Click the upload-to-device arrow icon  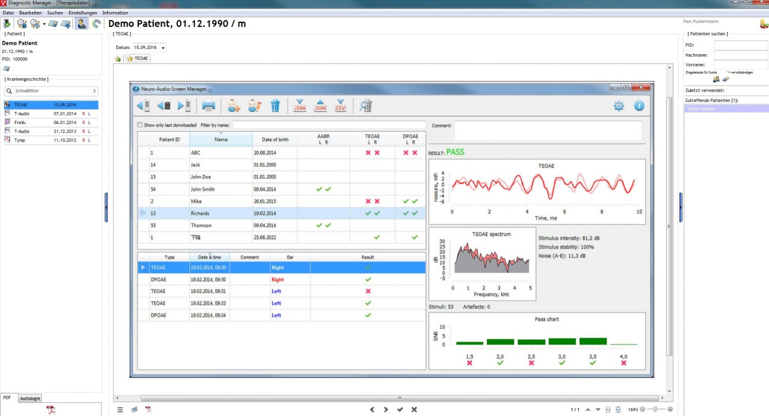pyautogui.click(x=185, y=106)
